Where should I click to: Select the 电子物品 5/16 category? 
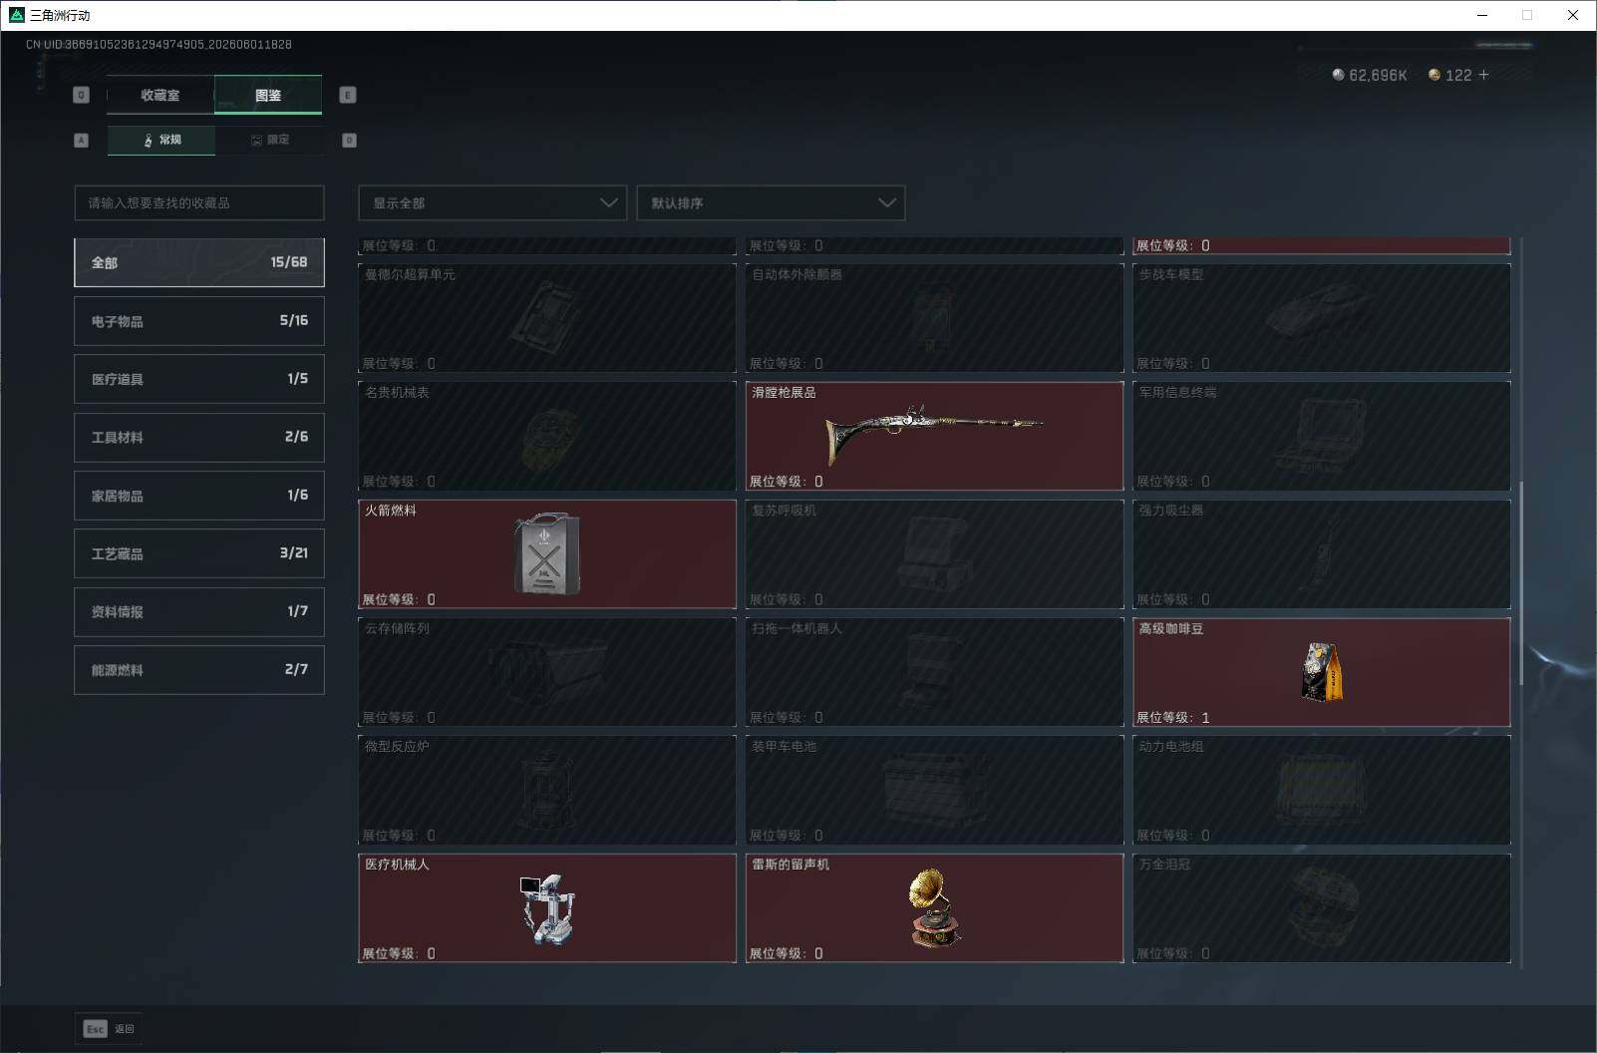(199, 321)
